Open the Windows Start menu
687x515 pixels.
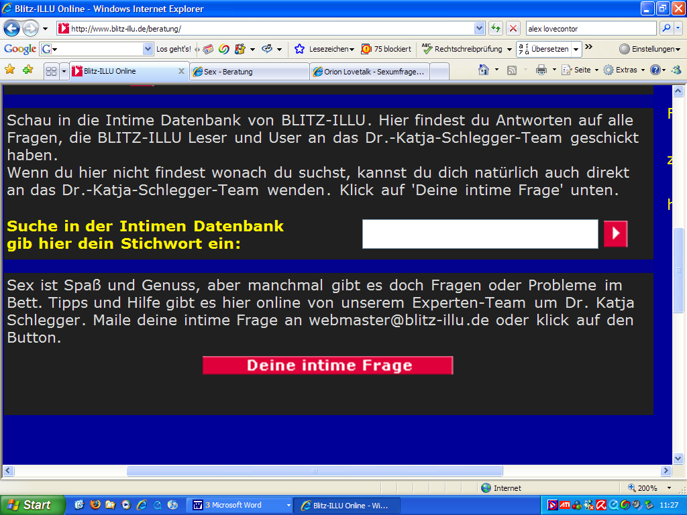(x=32, y=505)
